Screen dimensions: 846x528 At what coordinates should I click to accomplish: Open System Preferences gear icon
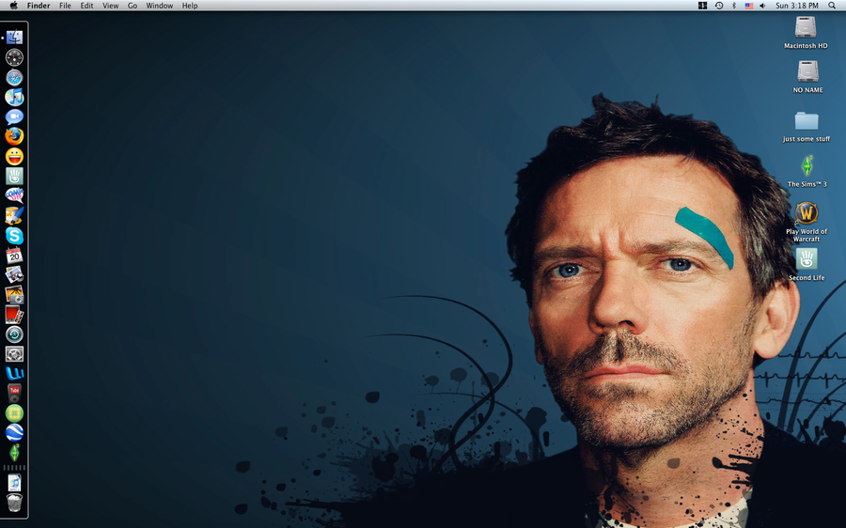14,354
